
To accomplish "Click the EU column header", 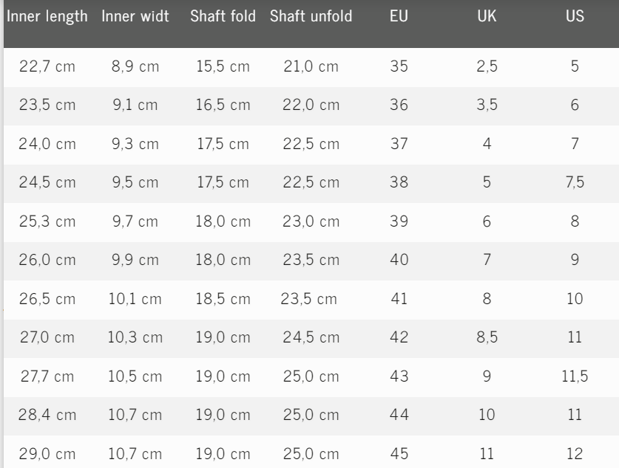I will (399, 16).
